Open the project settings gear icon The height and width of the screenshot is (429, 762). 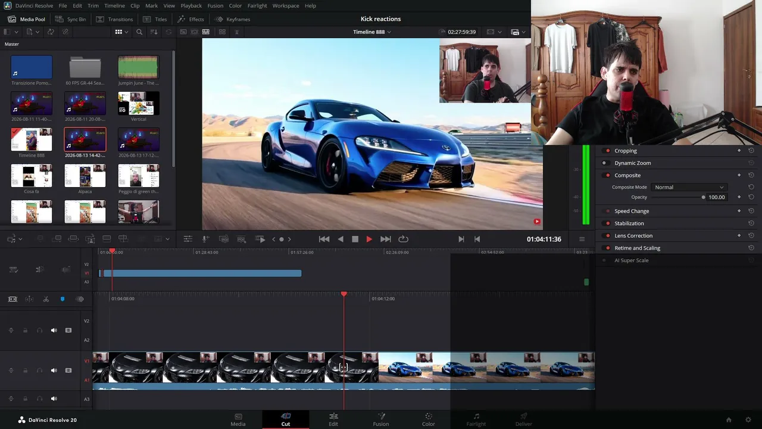(747, 420)
